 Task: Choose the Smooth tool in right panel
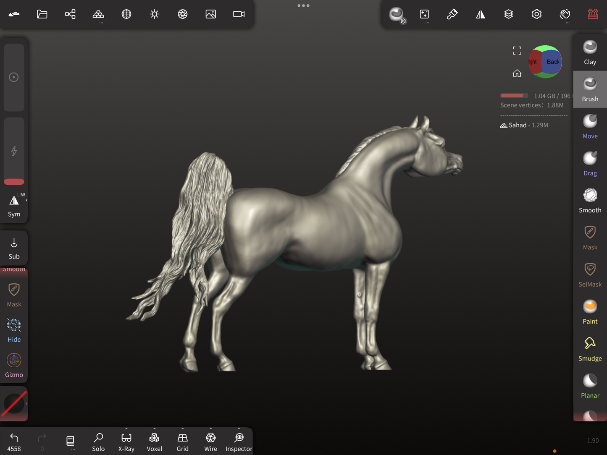590,201
